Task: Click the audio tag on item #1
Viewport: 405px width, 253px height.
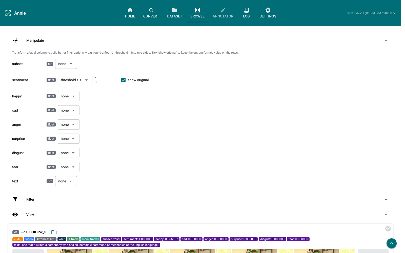Action: (x=18, y=239)
